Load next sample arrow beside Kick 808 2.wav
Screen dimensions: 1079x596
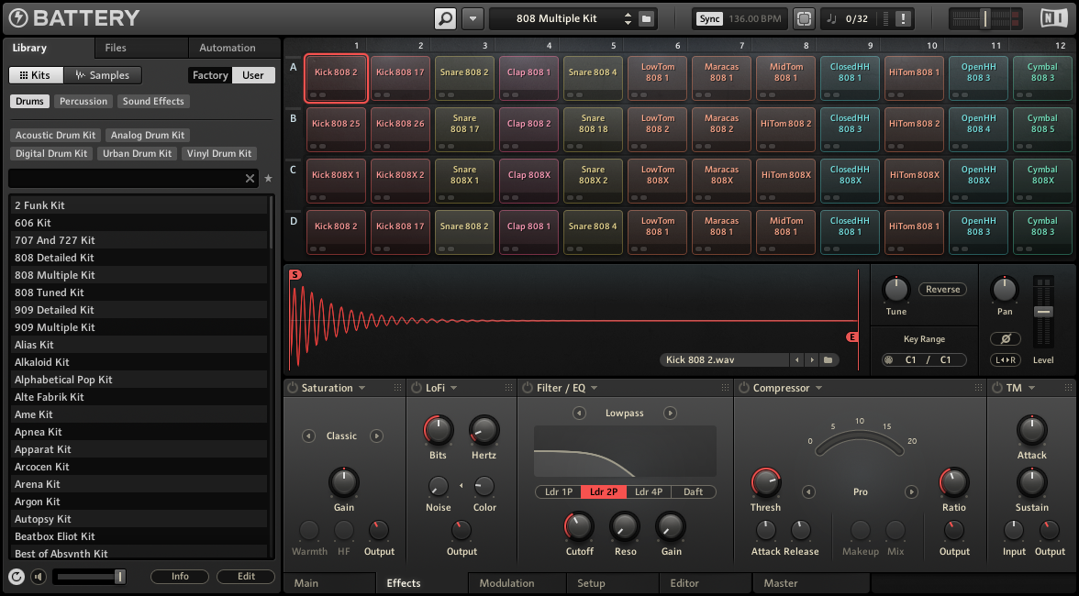click(812, 359)
